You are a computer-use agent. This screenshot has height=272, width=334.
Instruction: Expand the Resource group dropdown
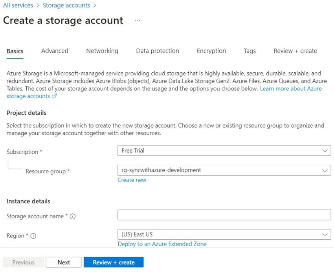224,170
